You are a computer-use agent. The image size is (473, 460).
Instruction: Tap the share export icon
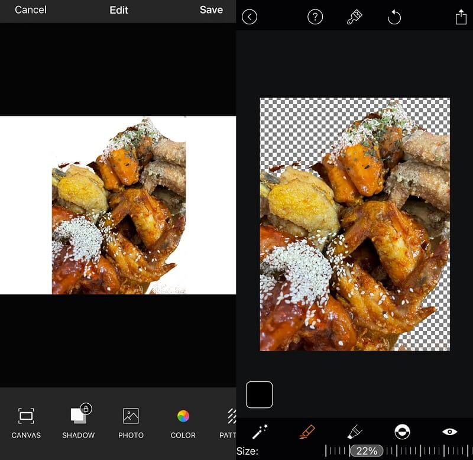click(461, 17)
